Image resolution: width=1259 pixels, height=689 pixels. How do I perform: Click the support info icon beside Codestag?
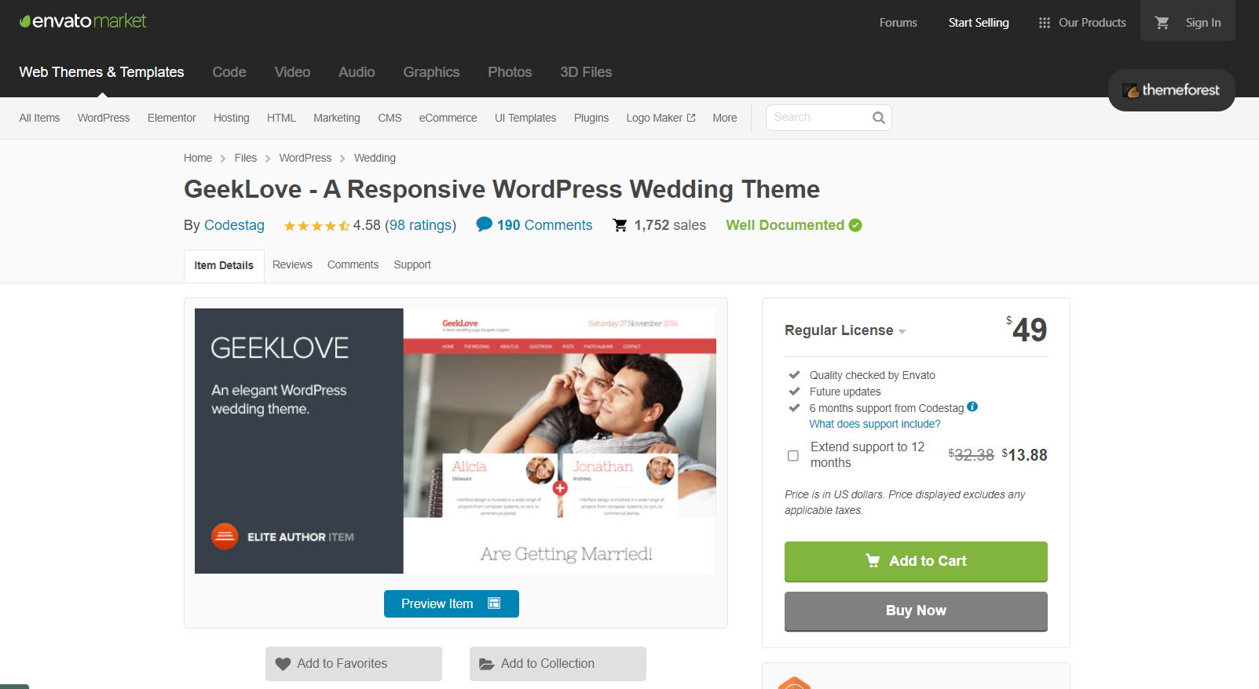coord(972,406)
